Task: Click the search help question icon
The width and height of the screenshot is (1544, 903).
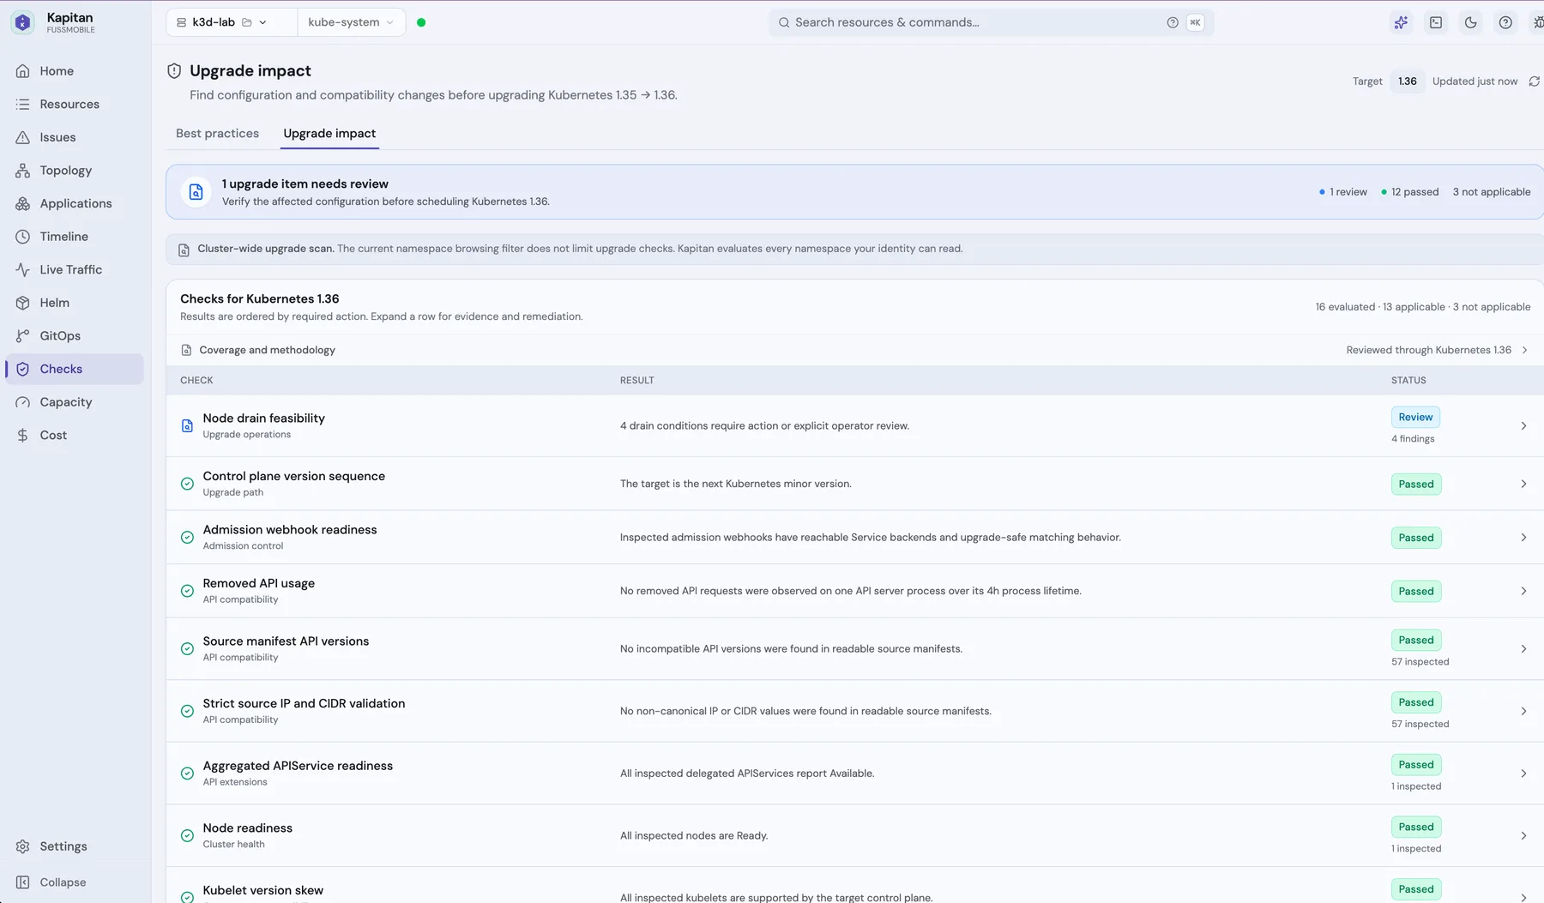Action: tap(1173, 22)
